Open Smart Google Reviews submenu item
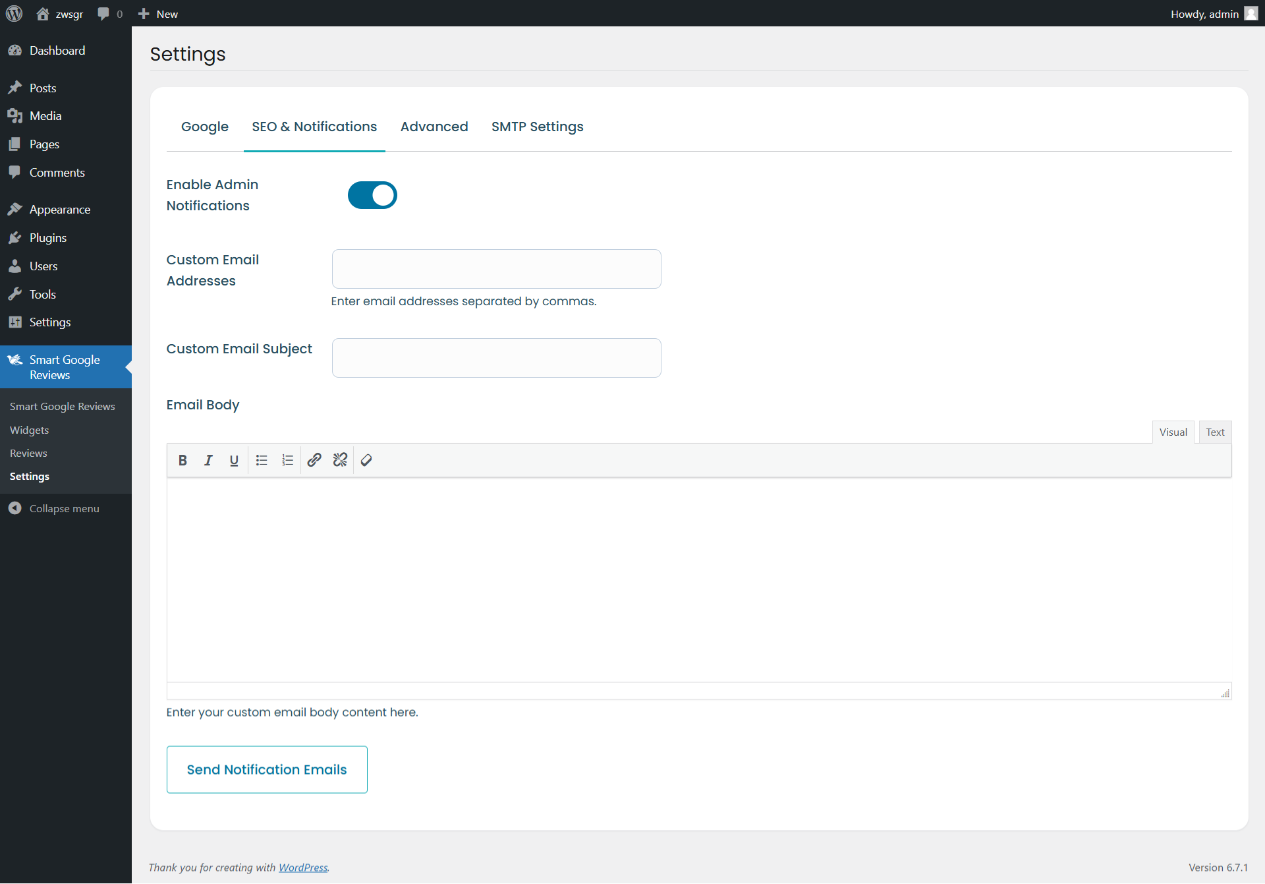Screen dimensions: 1265x884 [63, 407]
